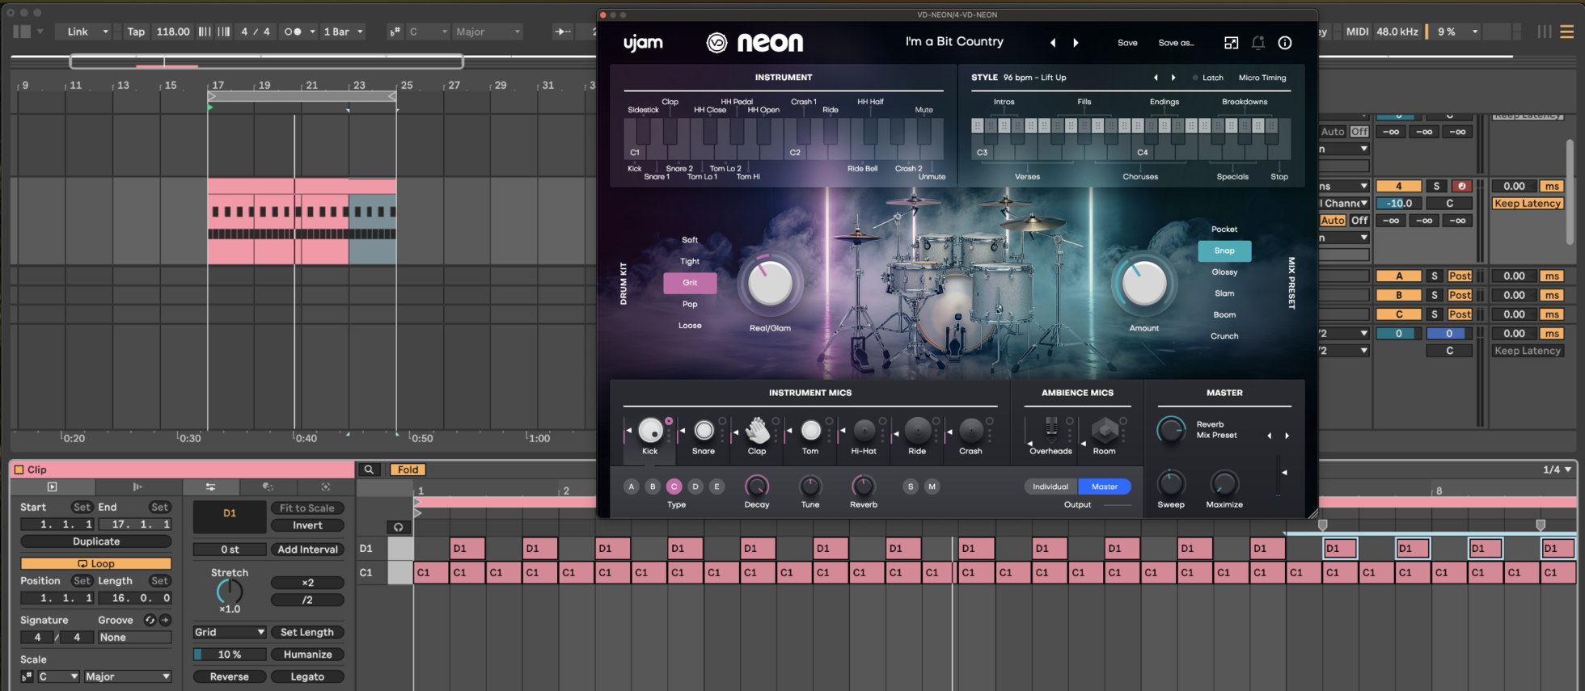Load the next Neon preset
The width and height of the screenshot is (1585, 691).
tap(1076, 43)
